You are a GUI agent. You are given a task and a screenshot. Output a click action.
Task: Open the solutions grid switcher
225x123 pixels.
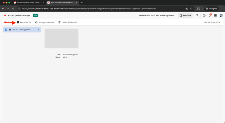tap(215, 15)
